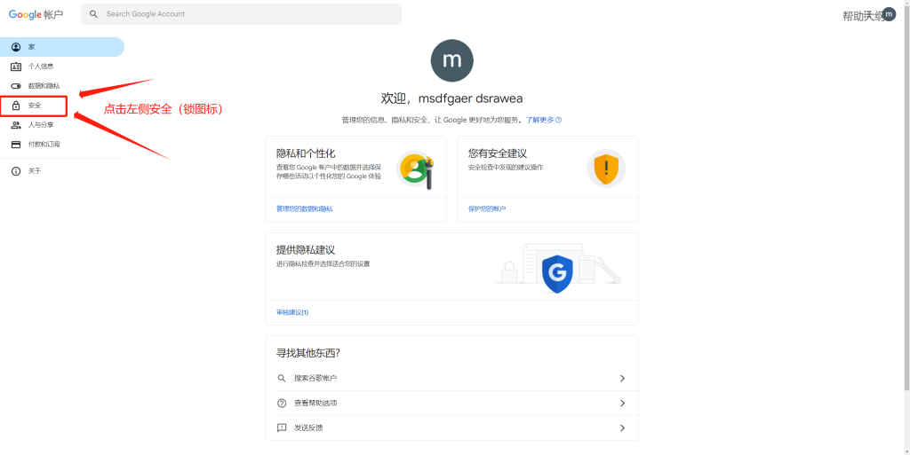910x455 pixels.
Task: Open 审核建议(1) link
Action: [292, 312]
